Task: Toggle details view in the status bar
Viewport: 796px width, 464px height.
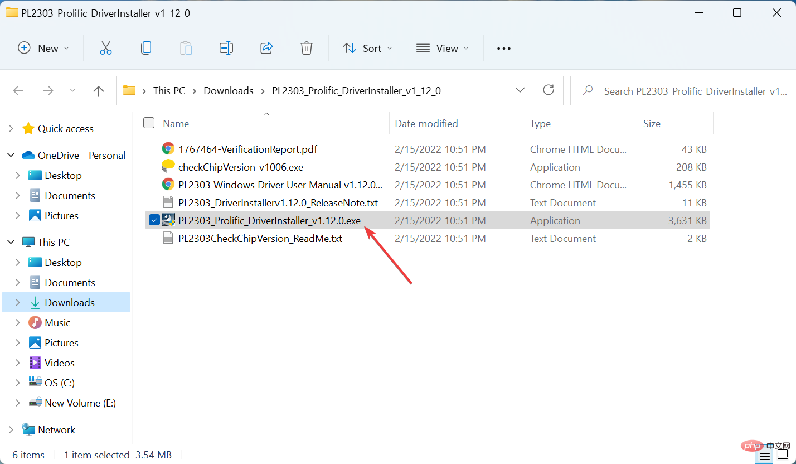Action: [765, 455]
